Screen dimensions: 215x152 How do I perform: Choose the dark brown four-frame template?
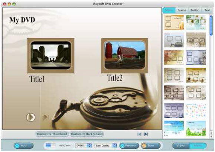tap(174, 93)
